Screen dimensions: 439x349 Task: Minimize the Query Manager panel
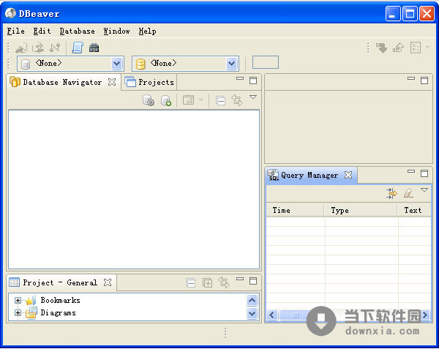(411, 171)
